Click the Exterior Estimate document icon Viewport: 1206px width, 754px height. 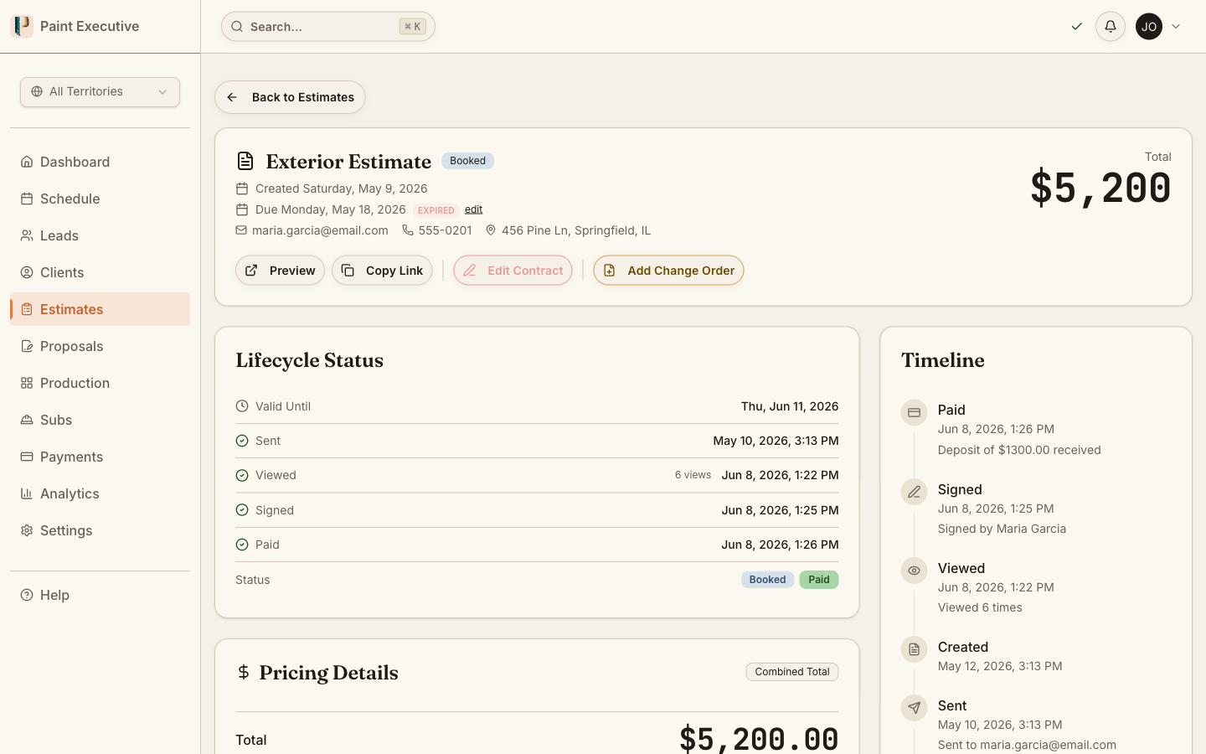click(x=245, y=161)
